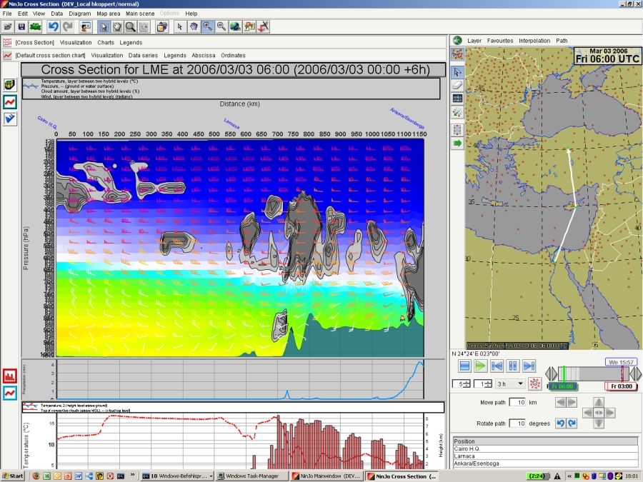
Task: Click the stepper field showing 5
Action: pos(461,384)
